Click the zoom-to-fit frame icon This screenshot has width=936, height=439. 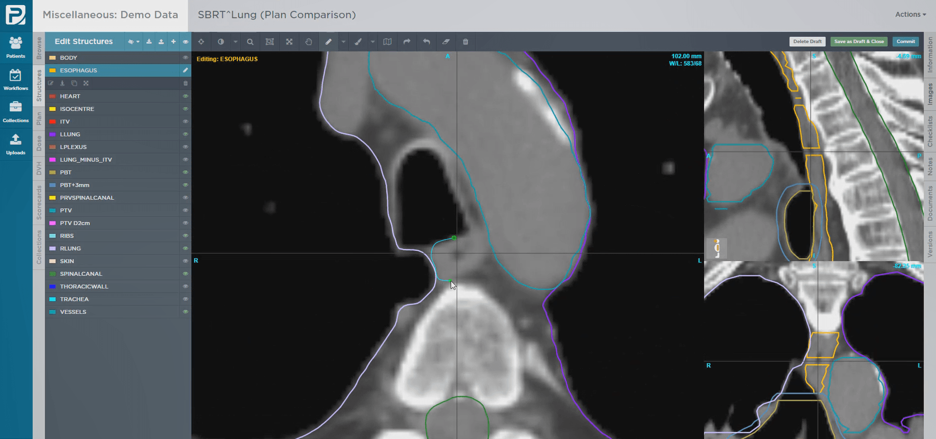pos(270,42)
